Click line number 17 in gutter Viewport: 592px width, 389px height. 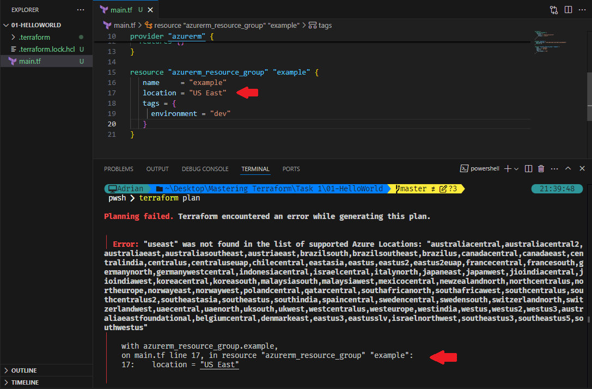point(112,93)
